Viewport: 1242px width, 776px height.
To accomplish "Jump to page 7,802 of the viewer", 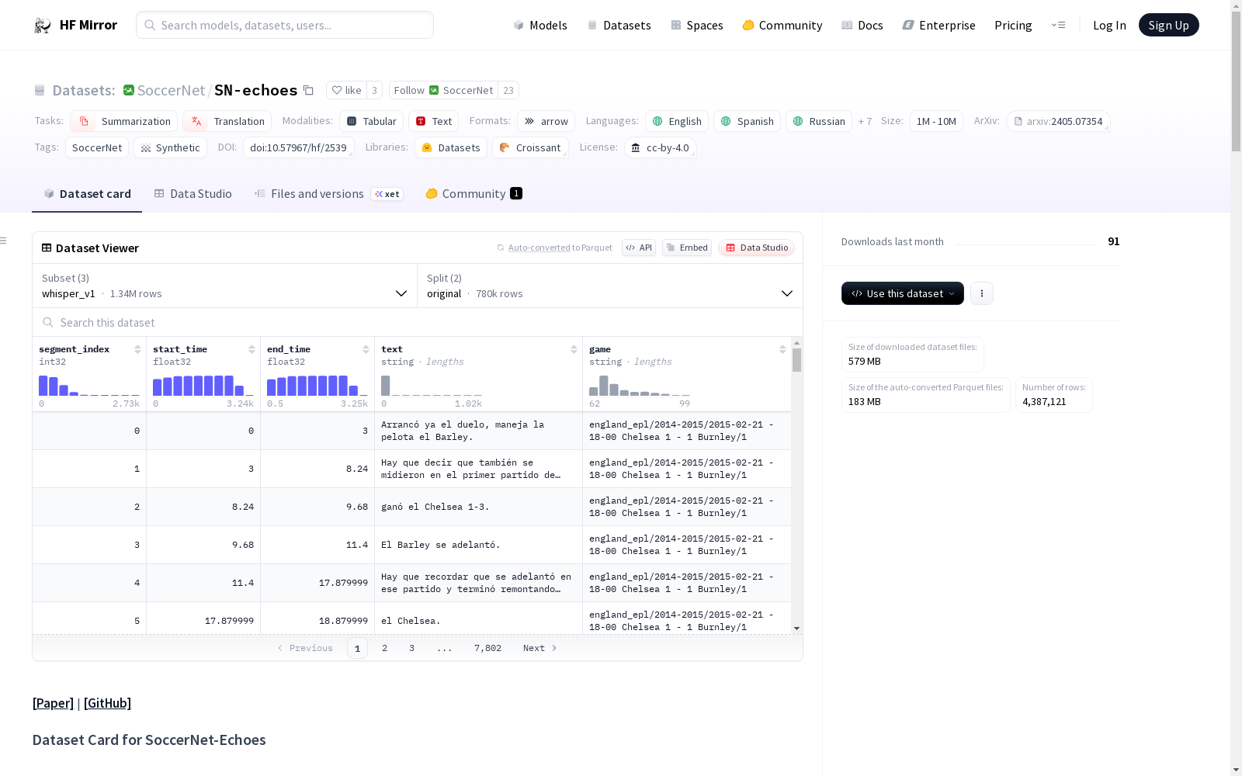I will click(487, 648).
